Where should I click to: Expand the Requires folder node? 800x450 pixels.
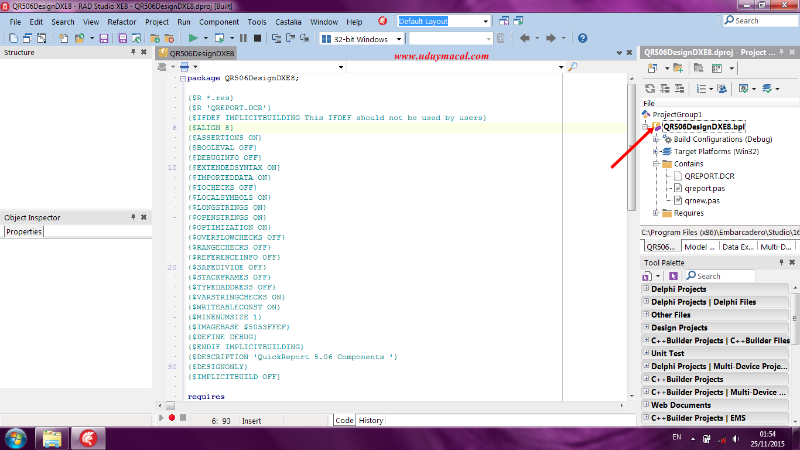coord(656,213)
